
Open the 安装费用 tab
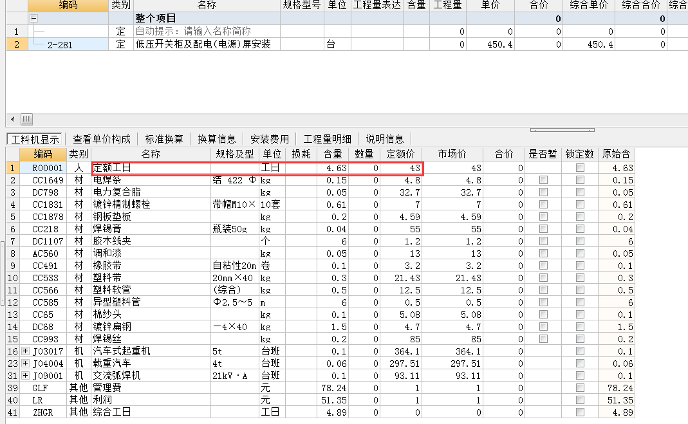point(270,140)
